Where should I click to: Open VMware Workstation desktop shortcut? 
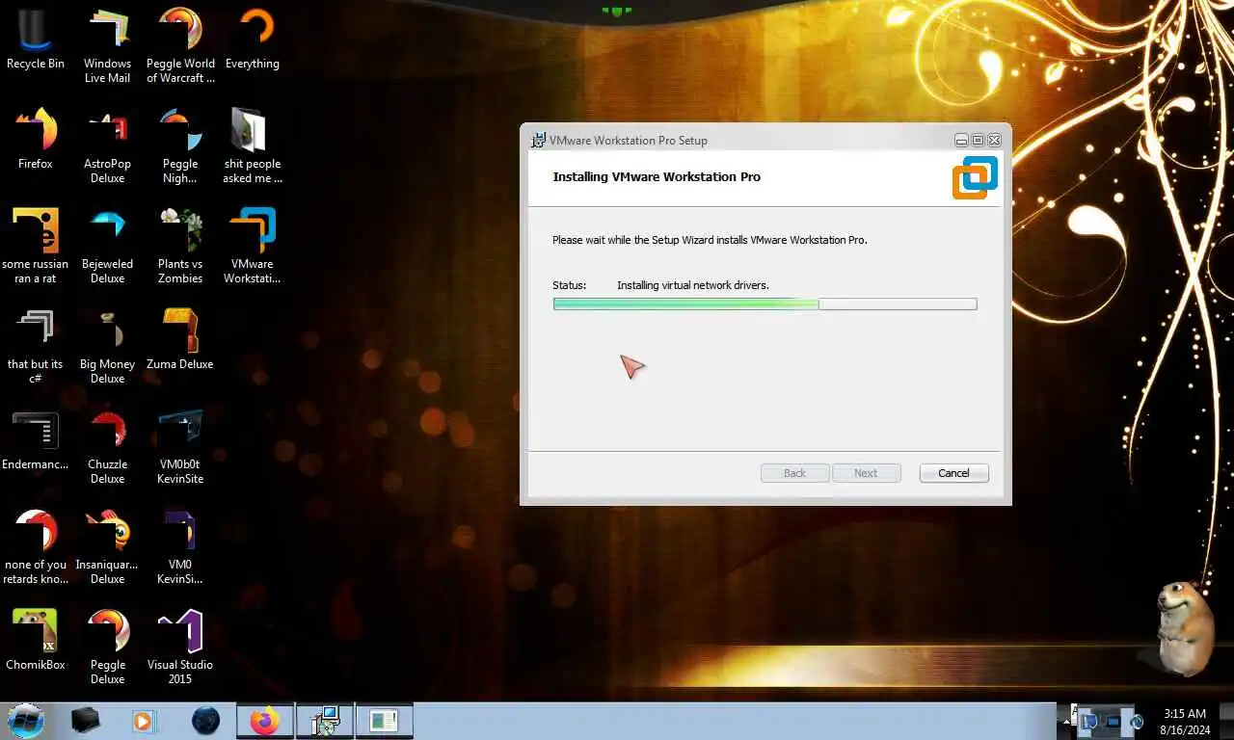[x=253, y=246]
